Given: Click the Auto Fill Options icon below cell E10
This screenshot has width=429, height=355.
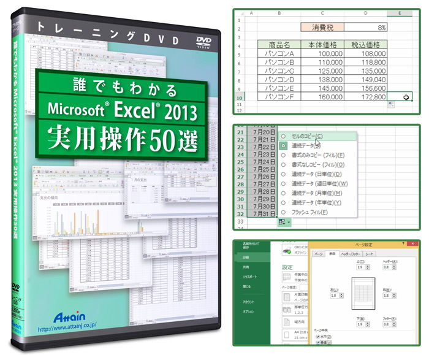Looking at the screenshot, I should click(x=391, y=104).
